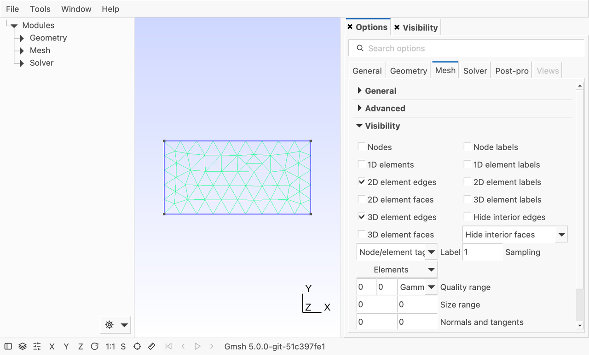Viewport: 589px width, 355px height.
Task: Reset the scale to 1:1
Action: click(110, 346)
